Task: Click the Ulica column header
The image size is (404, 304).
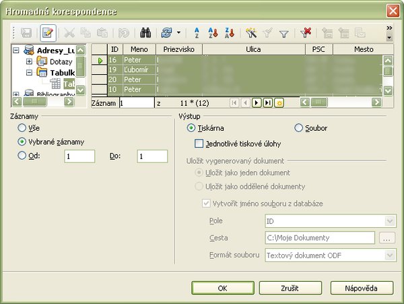Action: coord(254,49)
